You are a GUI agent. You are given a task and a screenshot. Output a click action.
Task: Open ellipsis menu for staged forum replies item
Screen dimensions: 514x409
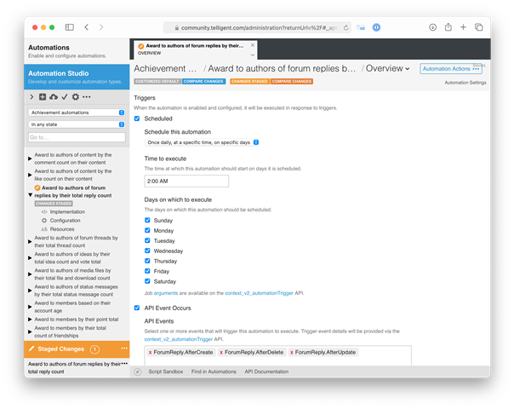[x=124, y=363]
